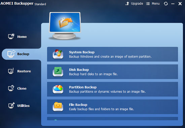Click 'Backup hard disks to an image file' text
Image resolution: width=185 pixels, height=128 pixels.
(93, 74)
